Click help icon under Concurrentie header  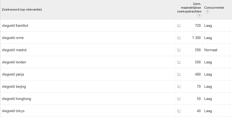207,12
